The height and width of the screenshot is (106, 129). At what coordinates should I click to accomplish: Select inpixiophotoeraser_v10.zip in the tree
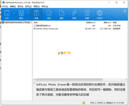tap(17, 22)
